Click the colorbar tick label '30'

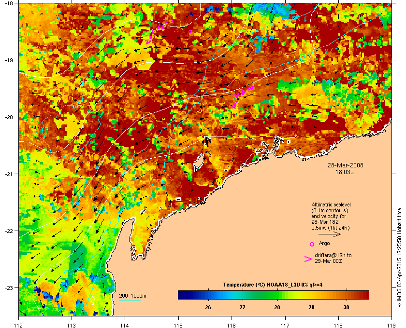click(346, 307)
